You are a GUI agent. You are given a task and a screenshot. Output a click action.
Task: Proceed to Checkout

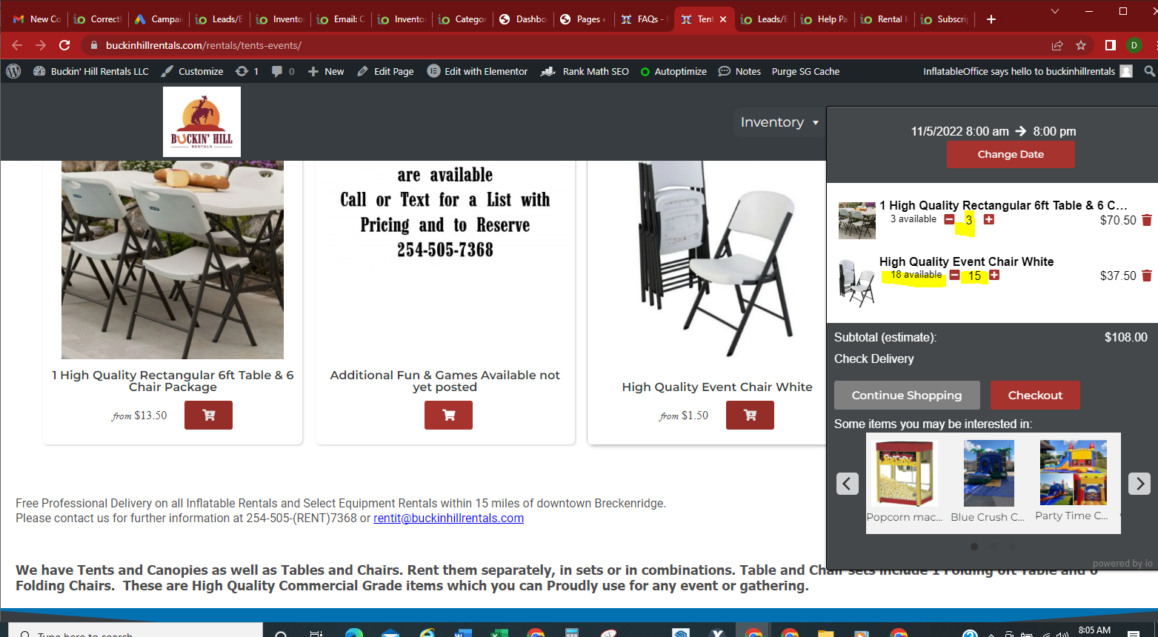1034,396
